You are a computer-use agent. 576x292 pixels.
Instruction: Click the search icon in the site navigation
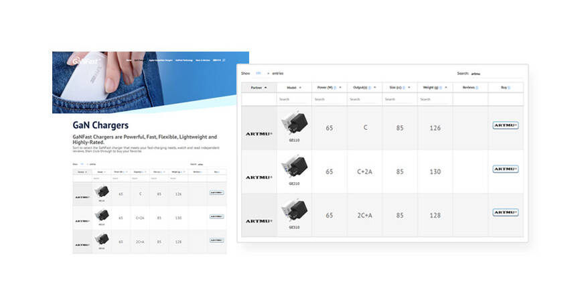click(224, 60)
